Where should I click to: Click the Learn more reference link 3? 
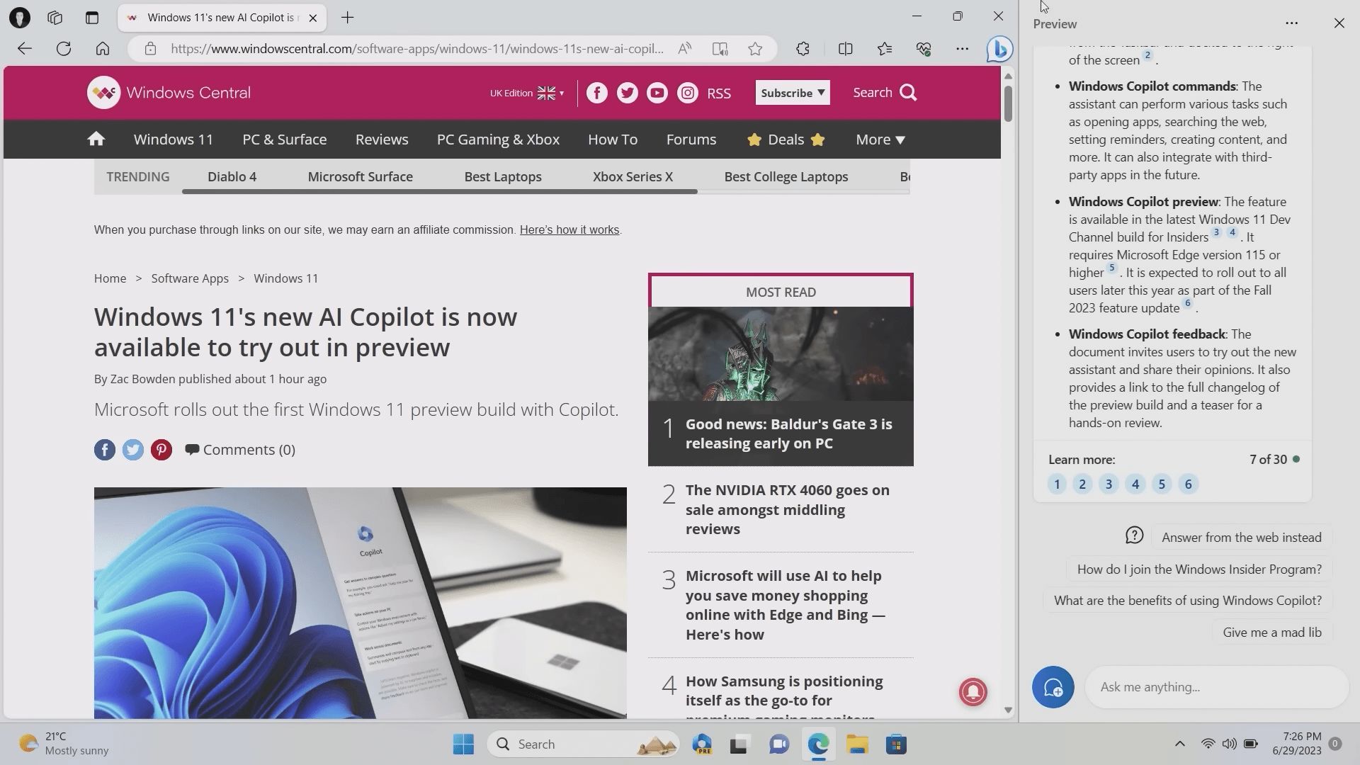click(x=1109, y=484)
